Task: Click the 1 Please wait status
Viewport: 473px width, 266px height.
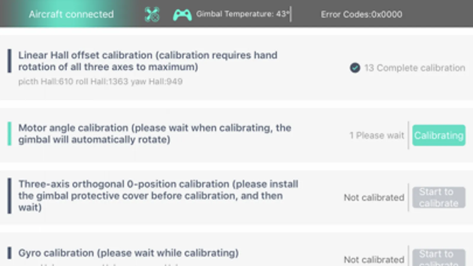Action: point(377,135)
